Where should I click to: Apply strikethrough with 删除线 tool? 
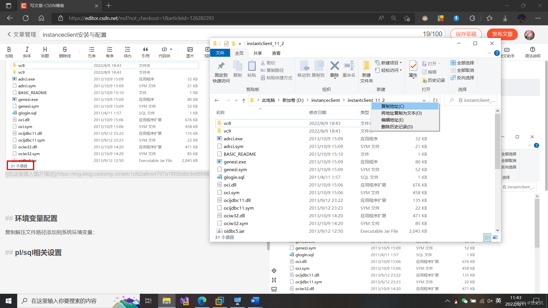point(65,52)
